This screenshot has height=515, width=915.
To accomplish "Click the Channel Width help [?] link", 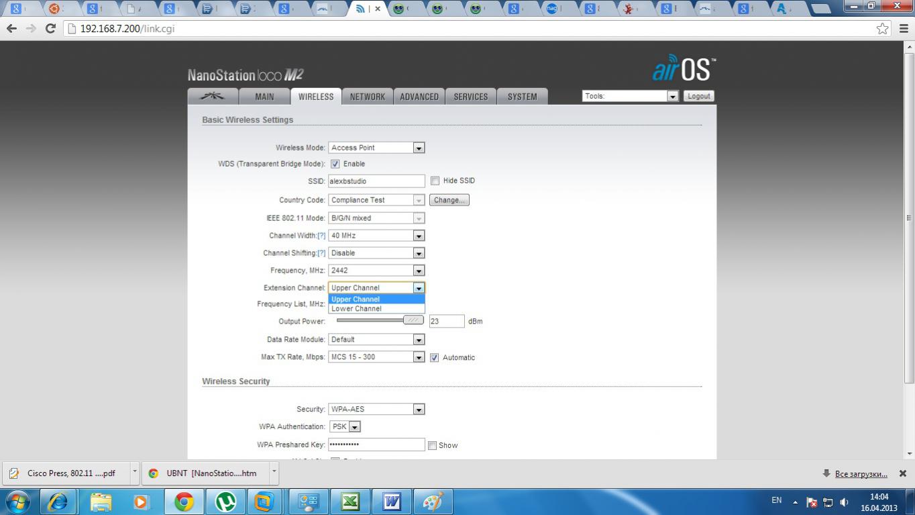I will 321,236.
